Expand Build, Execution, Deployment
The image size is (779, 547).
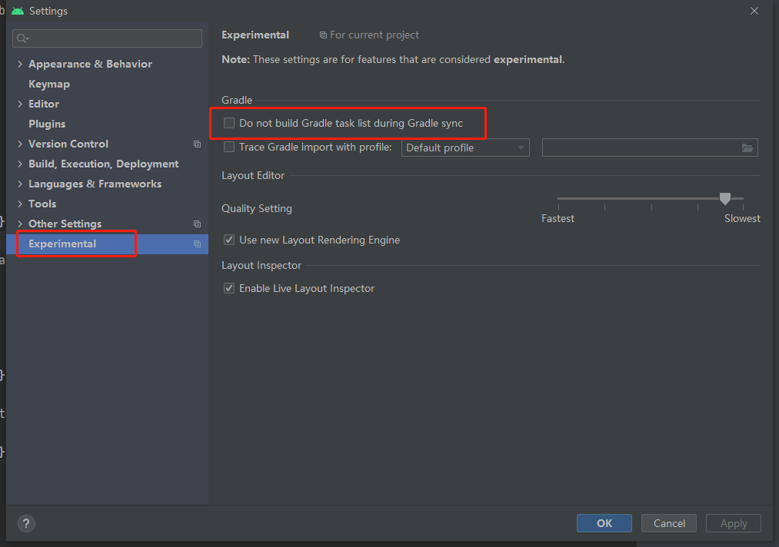pyautogui.click(x=19, y=164)
